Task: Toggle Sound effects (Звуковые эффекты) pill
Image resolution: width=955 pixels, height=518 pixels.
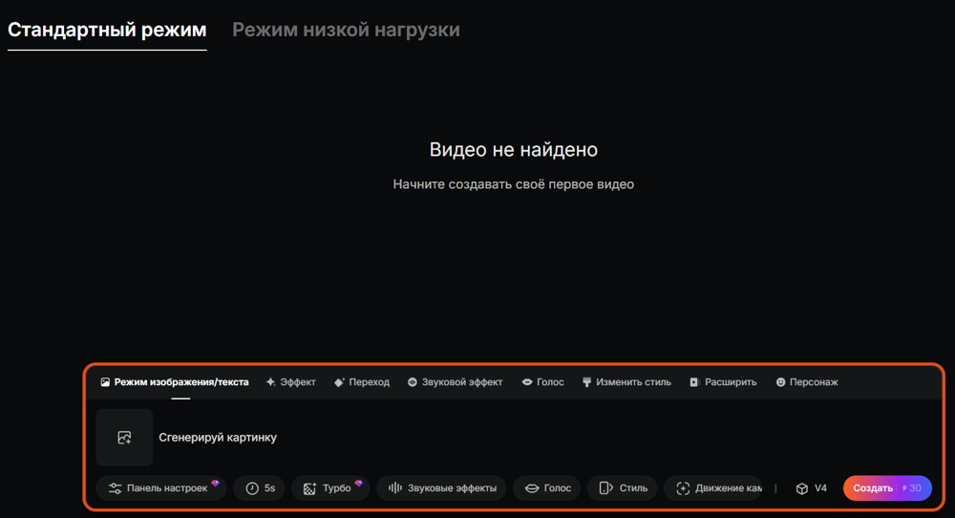Action: tap(441, 488)
